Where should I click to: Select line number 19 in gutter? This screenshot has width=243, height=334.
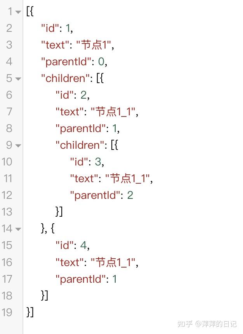pyautogui.click(x=7, y=312)
